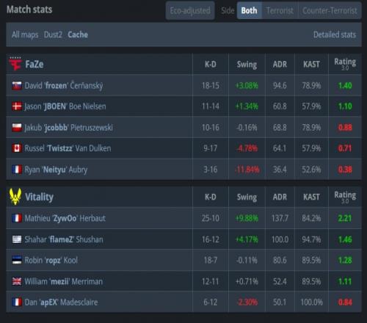
Task: Switch side filter to Terrorist
Action: coord(280,10)
